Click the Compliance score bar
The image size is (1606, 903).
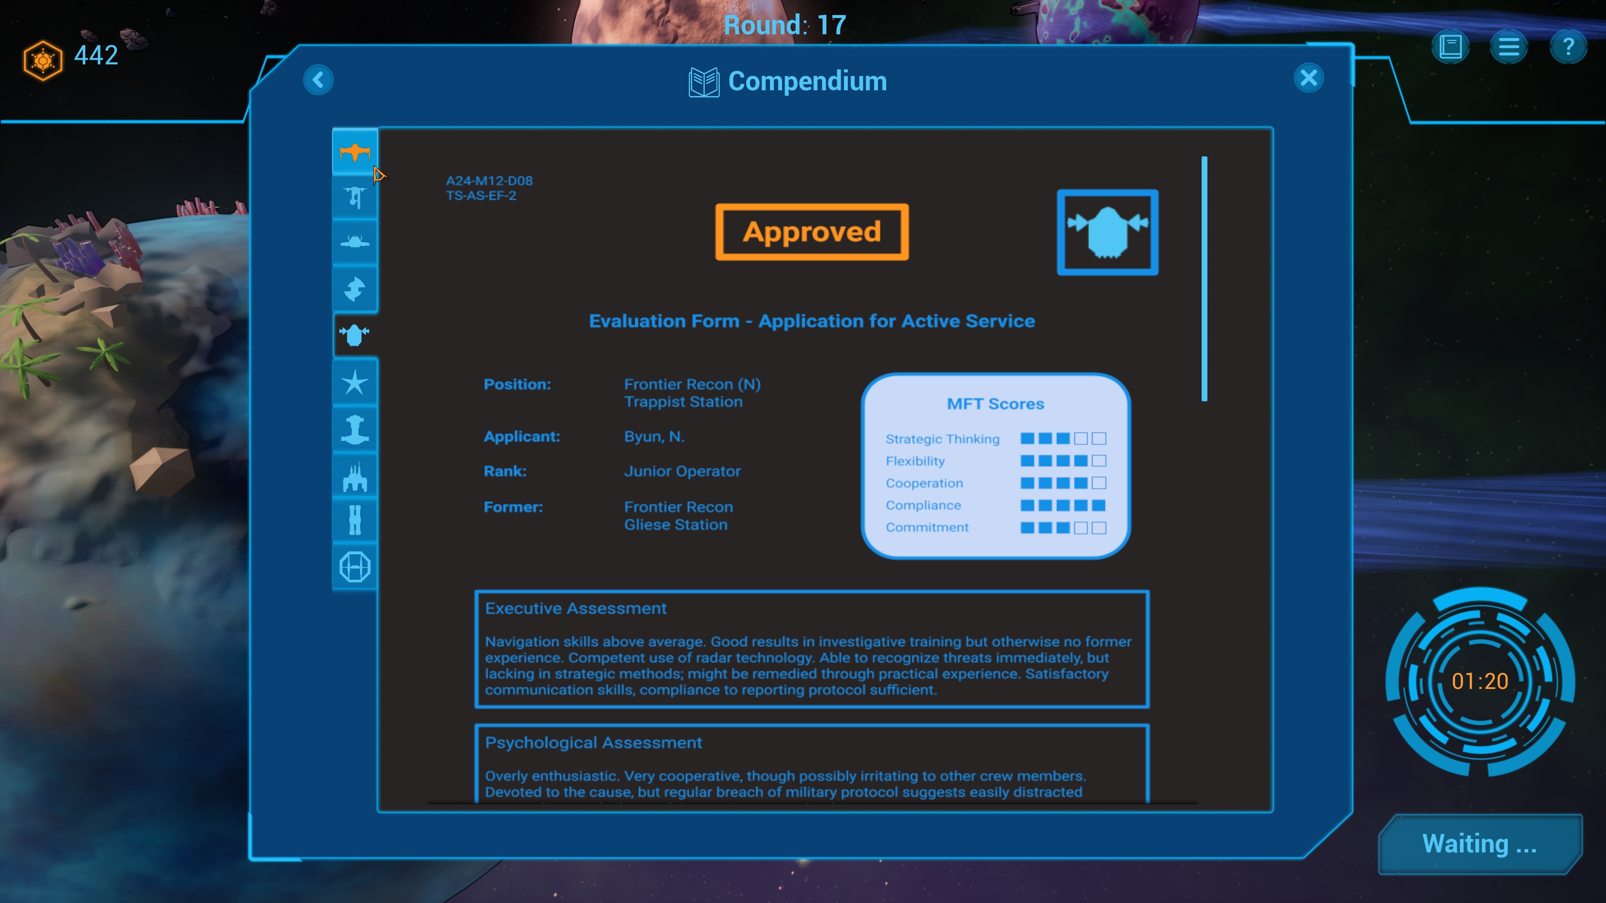pyautogui.click(x=1063, y=505)
